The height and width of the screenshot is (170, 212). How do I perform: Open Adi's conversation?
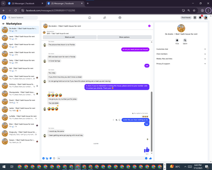point(20,70)
